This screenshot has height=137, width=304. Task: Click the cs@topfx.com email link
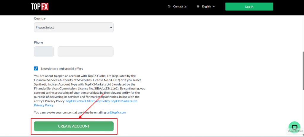116,113
